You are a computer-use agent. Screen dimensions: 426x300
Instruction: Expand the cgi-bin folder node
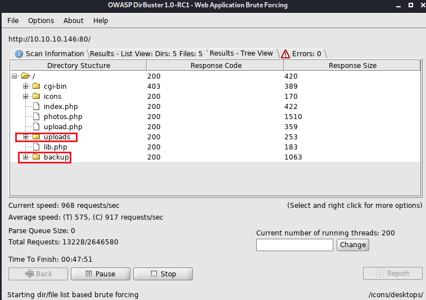25,87
